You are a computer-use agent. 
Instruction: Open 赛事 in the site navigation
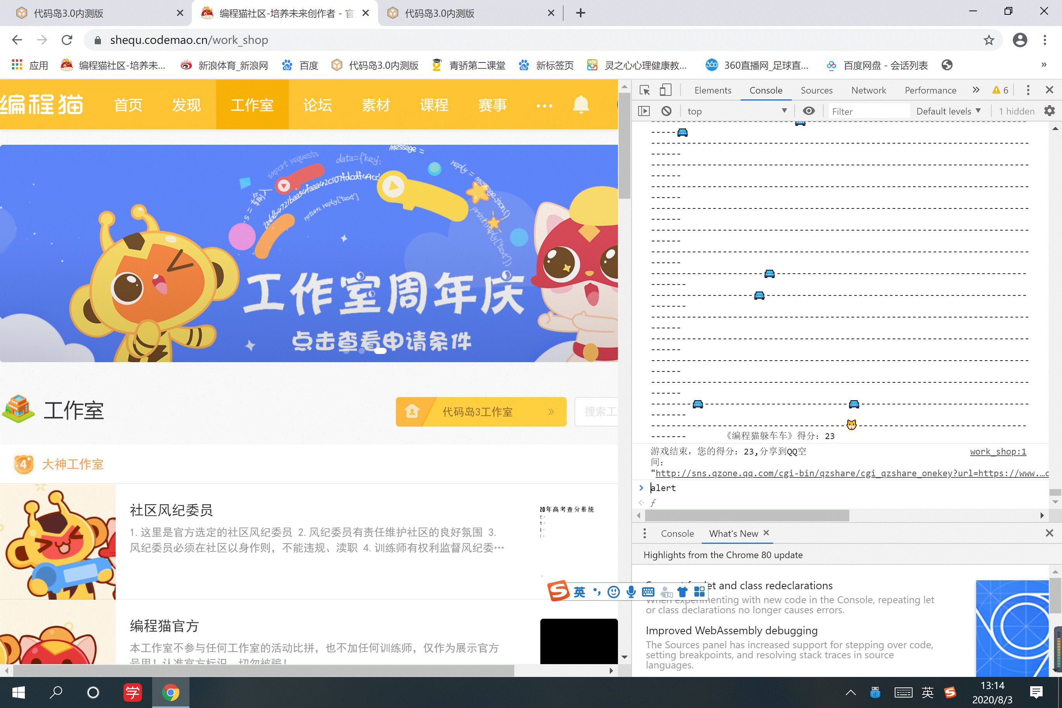coord(492,105)
